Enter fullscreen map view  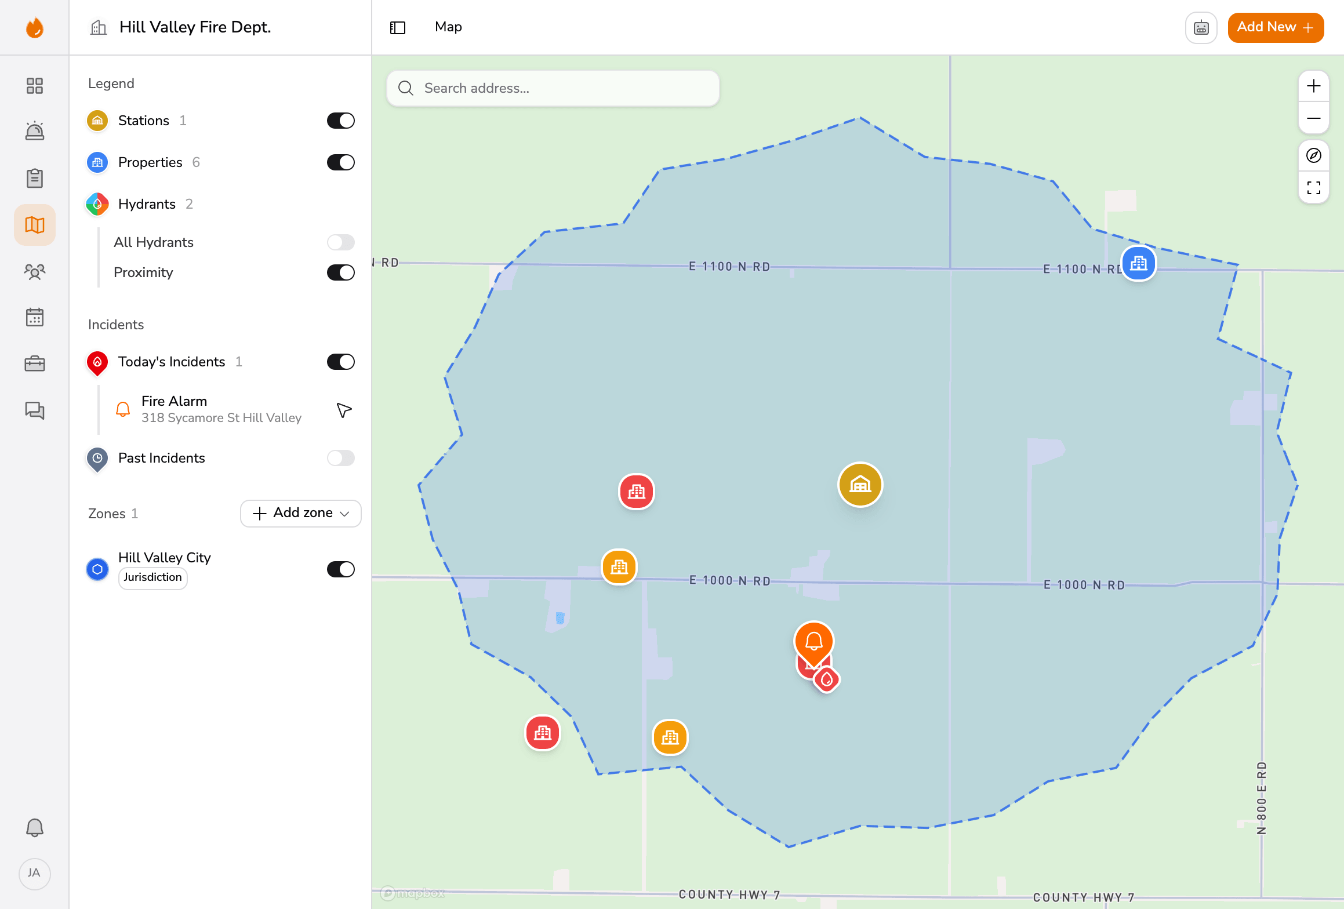[x=1314, y=187]
